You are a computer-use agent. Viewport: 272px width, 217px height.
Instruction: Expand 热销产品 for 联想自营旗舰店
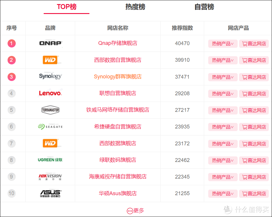(223, 94)
